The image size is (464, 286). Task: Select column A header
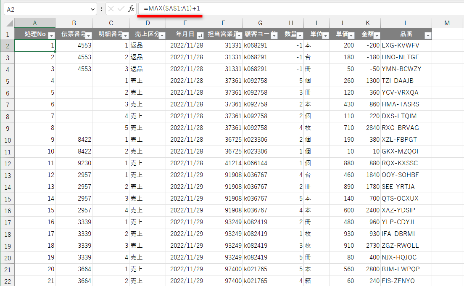pos(35,23)
